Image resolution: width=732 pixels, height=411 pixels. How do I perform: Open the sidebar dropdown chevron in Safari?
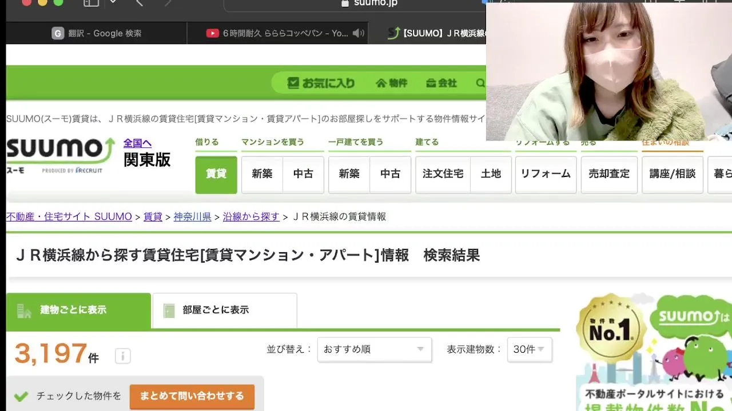tap(113, 2)
